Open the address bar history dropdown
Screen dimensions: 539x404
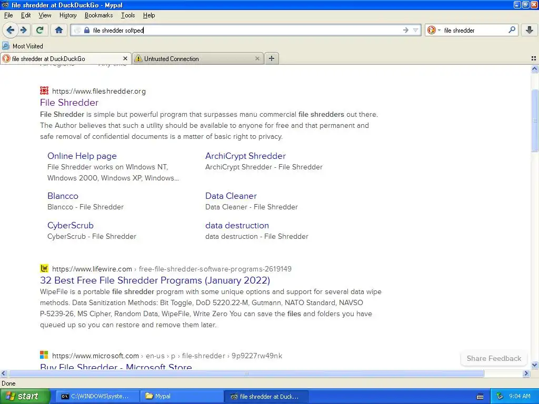416,30
